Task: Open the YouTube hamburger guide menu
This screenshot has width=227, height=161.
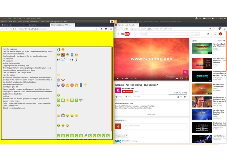Action: click(x=118, y=34)
